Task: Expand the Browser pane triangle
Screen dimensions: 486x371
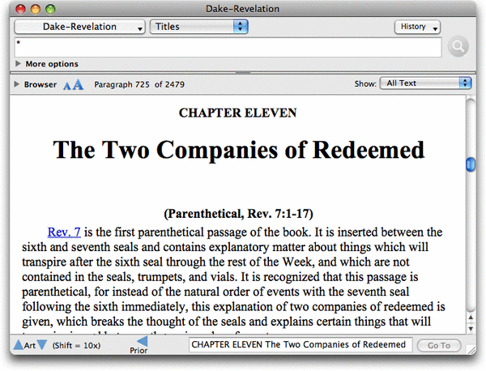Action: click(16, 83)
